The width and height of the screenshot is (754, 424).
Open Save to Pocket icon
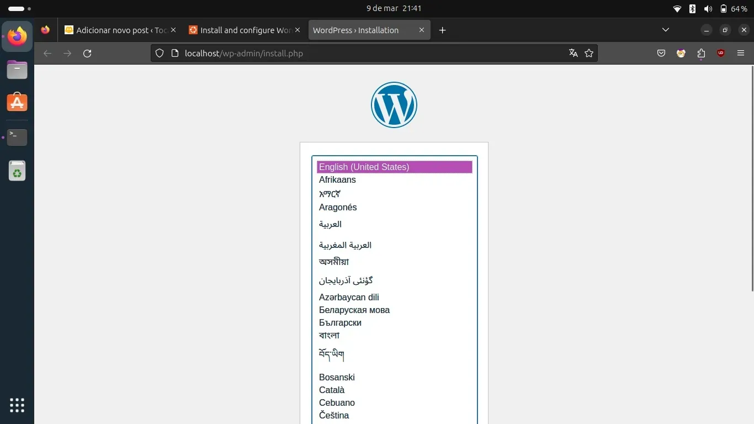(661, 54)
